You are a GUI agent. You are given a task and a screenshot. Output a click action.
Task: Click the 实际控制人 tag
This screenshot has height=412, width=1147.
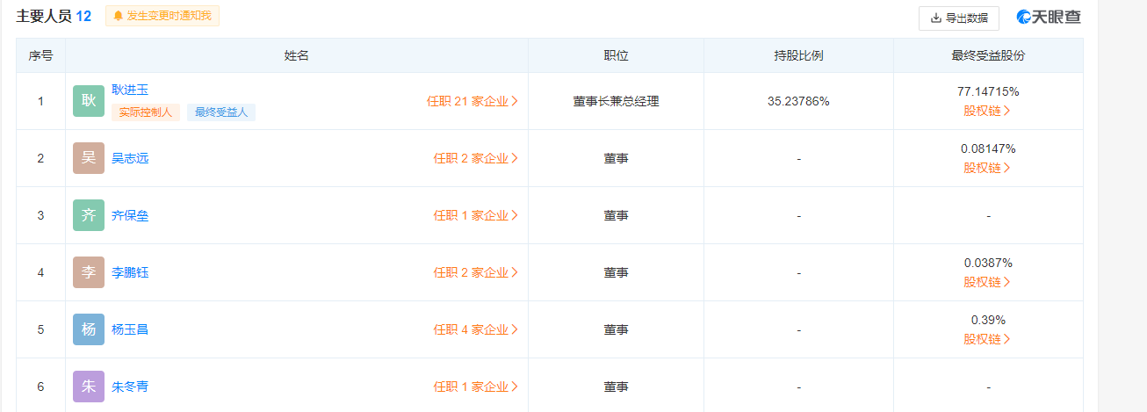[146, 112]
